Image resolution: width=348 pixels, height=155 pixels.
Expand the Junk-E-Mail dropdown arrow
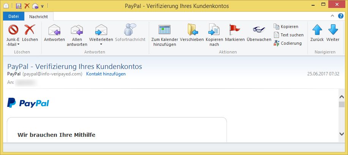(x=18, y=44)
